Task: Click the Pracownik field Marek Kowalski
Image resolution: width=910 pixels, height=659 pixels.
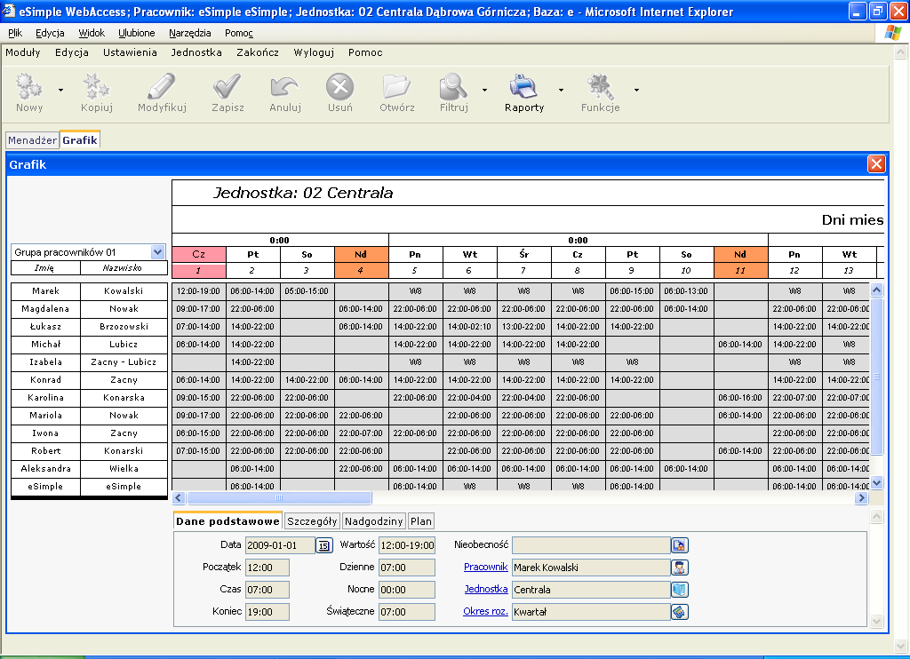Action: coord(591,568)
